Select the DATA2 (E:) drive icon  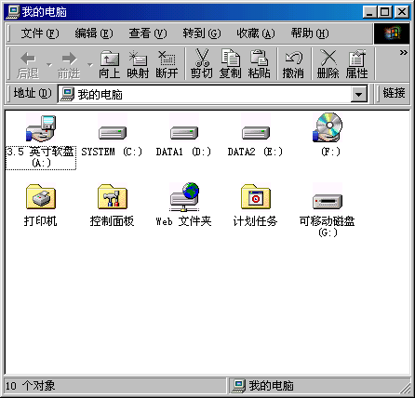(256, 133)
